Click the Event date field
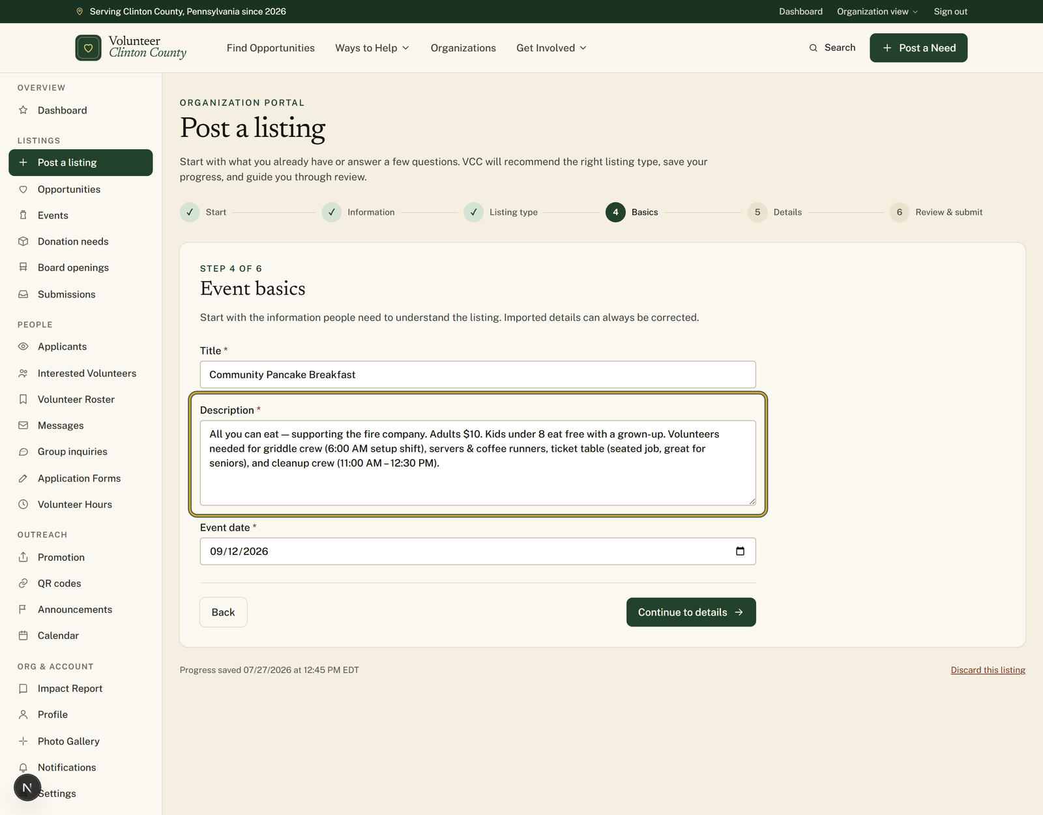The image size is (1043, 815). (x=478, y=551)
